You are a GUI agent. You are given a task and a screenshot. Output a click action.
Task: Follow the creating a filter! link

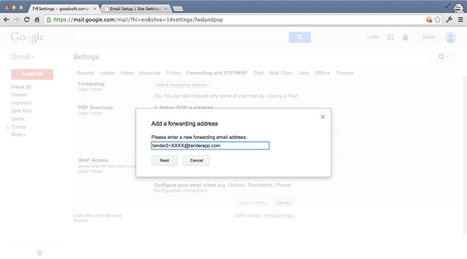[282, 96]
